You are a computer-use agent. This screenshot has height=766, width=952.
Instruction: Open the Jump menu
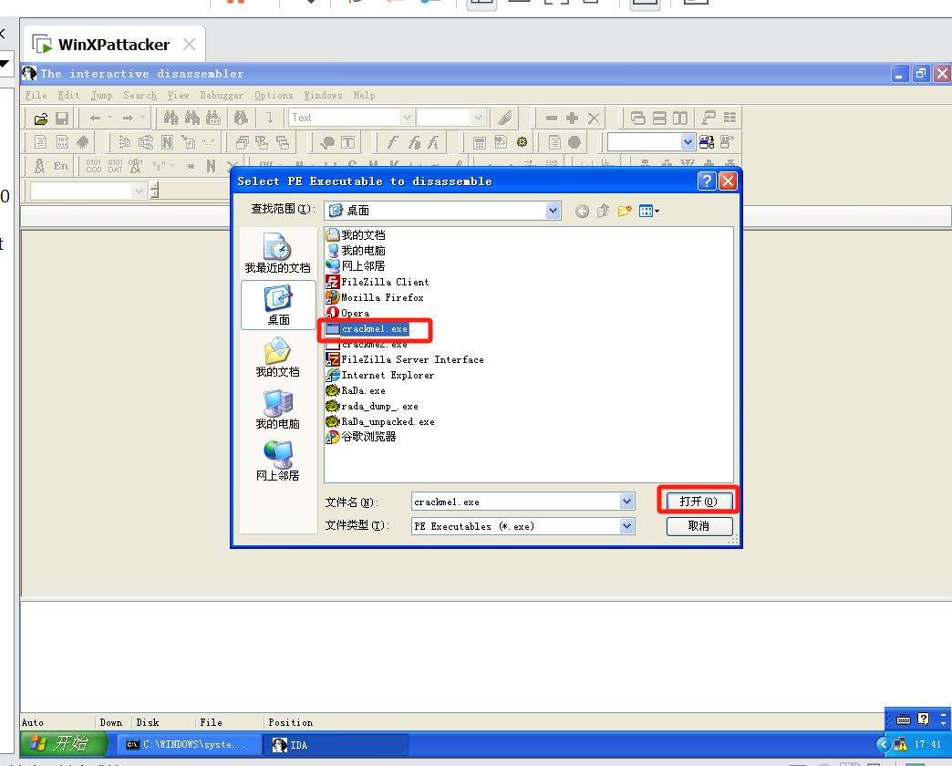pyautogui.click(x=101, y=96)
